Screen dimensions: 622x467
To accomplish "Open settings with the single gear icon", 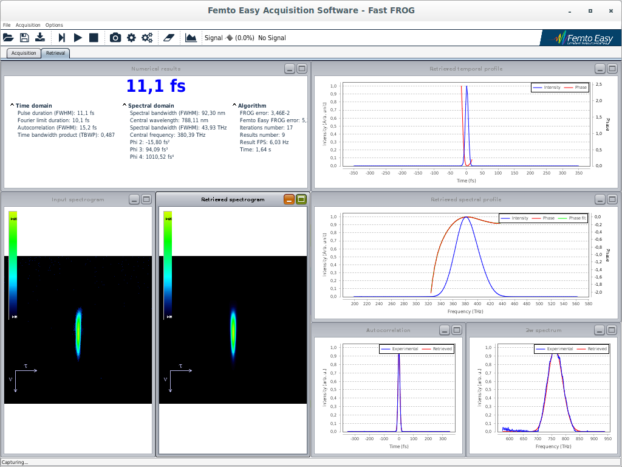I will (x=131, y=38).
